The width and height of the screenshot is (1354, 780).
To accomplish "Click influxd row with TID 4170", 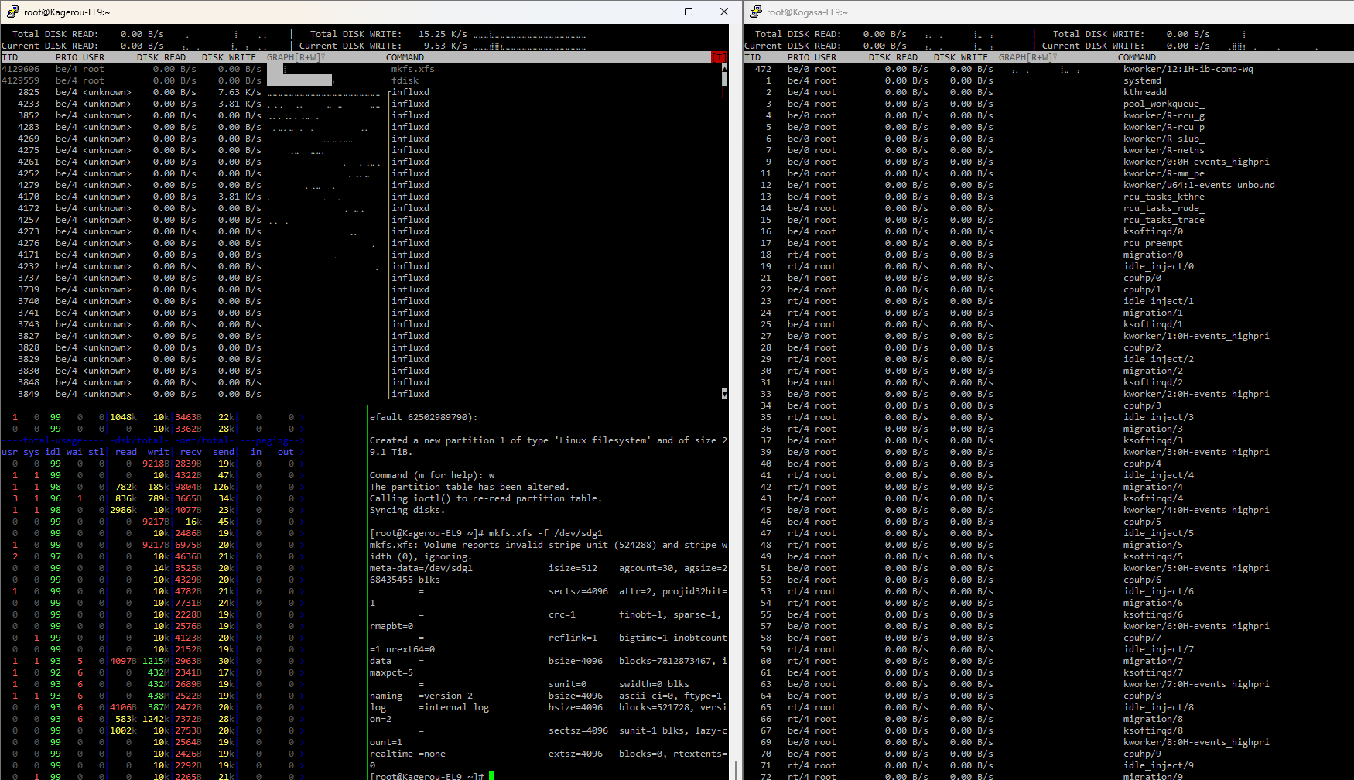I will (x=361, y=197).
